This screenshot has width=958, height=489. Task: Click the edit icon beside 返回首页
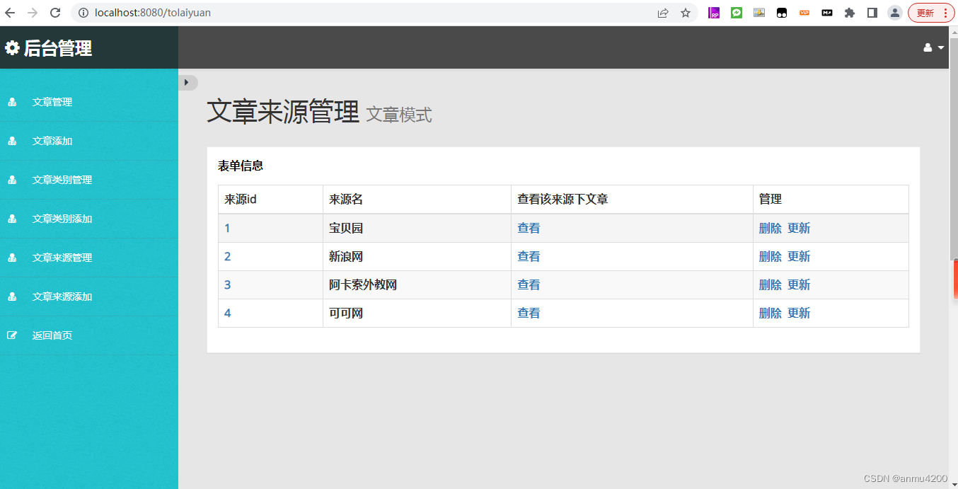coord(12,335)
